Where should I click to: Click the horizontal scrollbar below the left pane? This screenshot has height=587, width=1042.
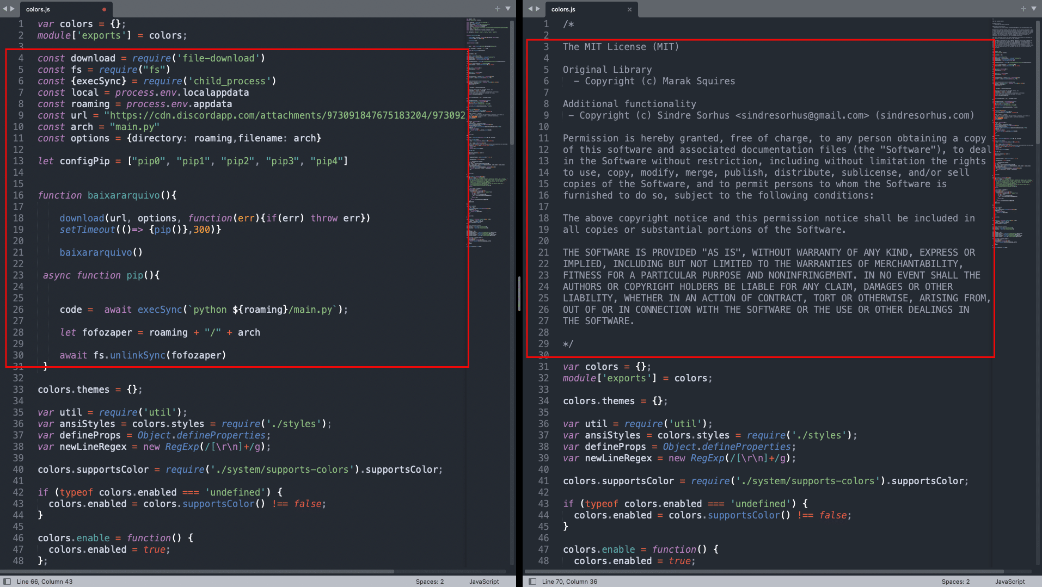tap(218, 571)
